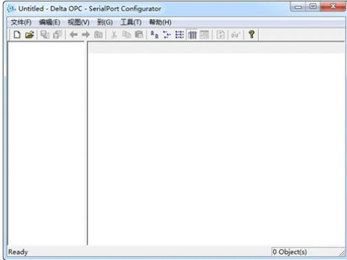The image size is (347, 260).
Task: Click the 0 Object(s) status bar text
Action: tap(290, 252)
